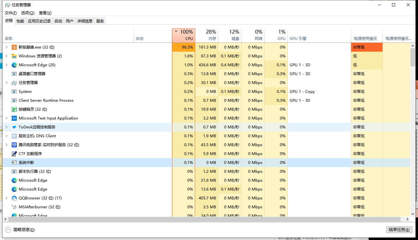Select the 进程 tab
Image resolution: width=418 pixels, height=240 pixels.
point(9,21)
